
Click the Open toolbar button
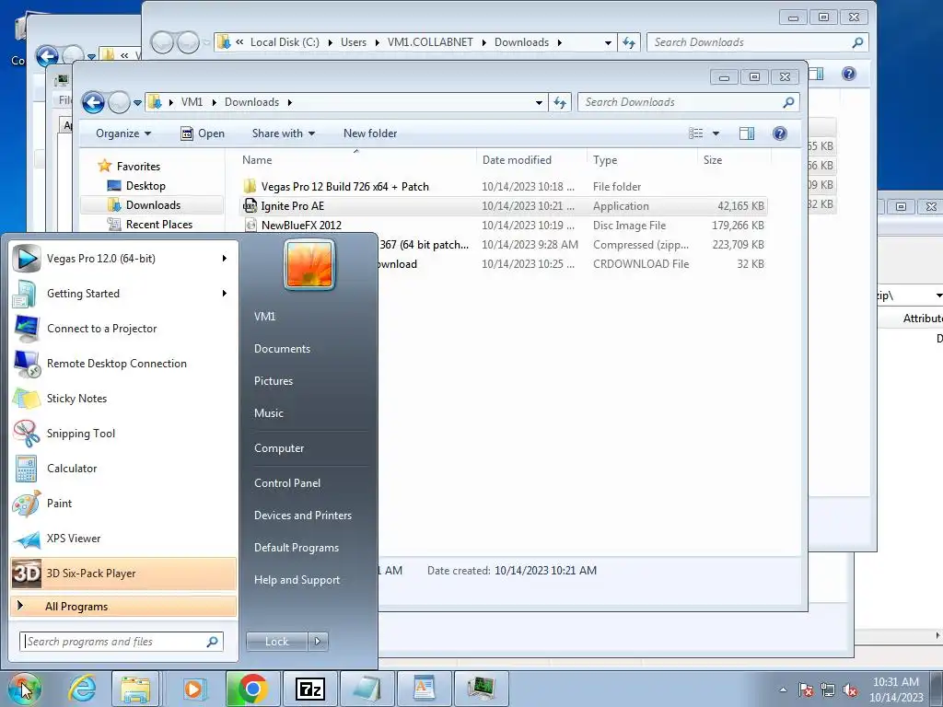click(203, 133)
